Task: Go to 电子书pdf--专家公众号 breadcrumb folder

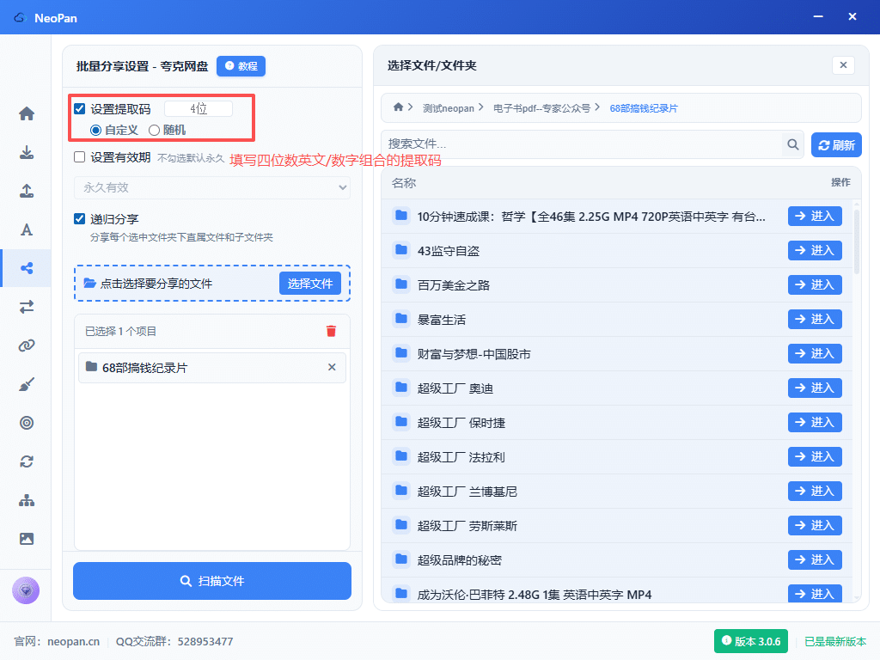Action: point(541,108)
